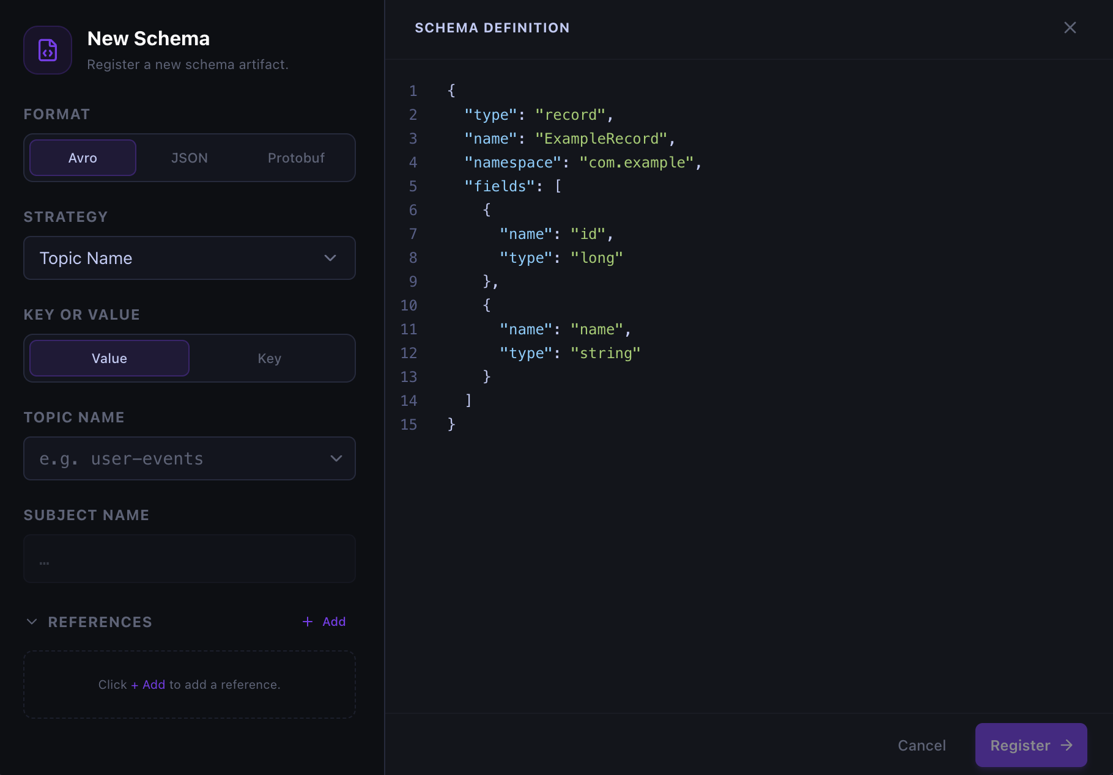Click the References section label
This screenshot has height=775, width=1113.
click(100, 622)
